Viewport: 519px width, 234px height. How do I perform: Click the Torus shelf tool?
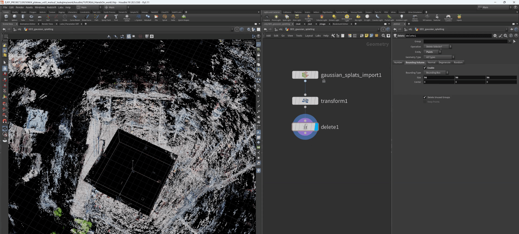[x=31, y=17]
